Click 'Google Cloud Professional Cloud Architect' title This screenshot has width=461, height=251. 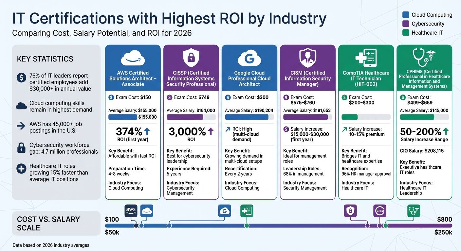249,78
